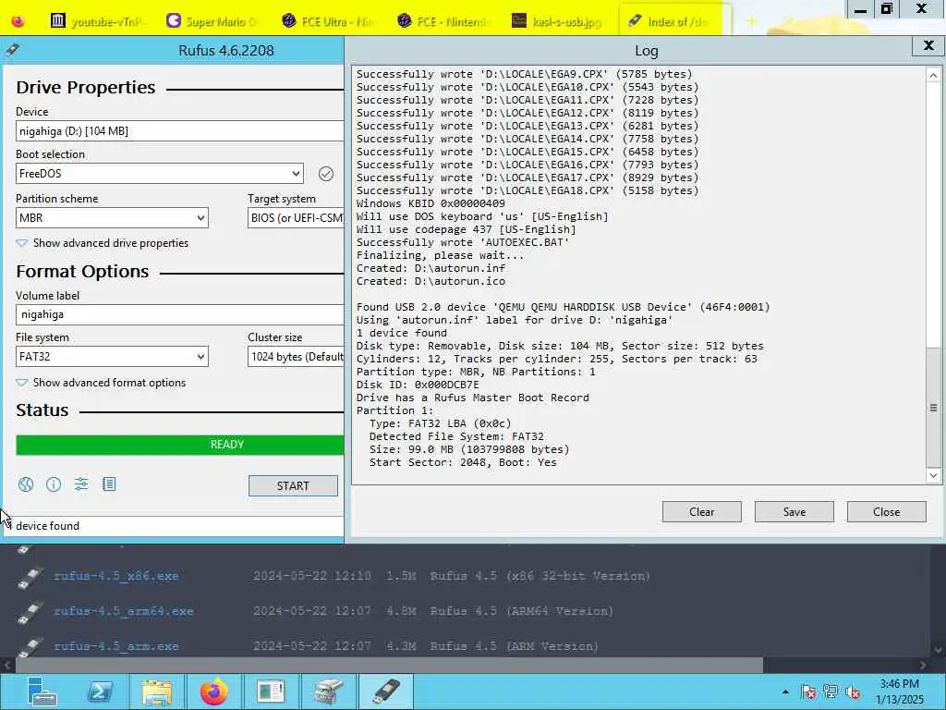Viewport: 946px width, 710px height.
Task: Click 'Detected File System: FAT32' log line
Action: [x=456, y=436]
